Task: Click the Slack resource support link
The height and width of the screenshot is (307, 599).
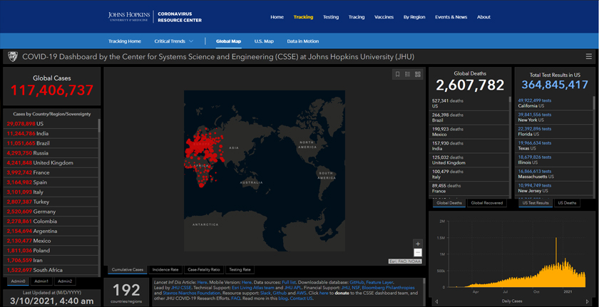Action: click(266, 293)
